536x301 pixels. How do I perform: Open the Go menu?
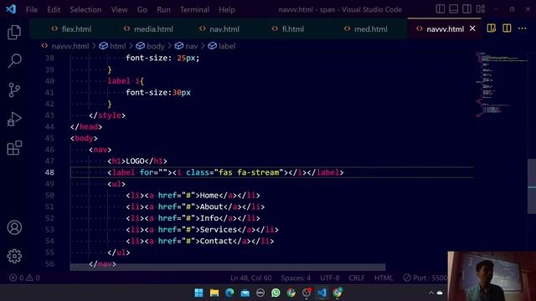point(142,9)
